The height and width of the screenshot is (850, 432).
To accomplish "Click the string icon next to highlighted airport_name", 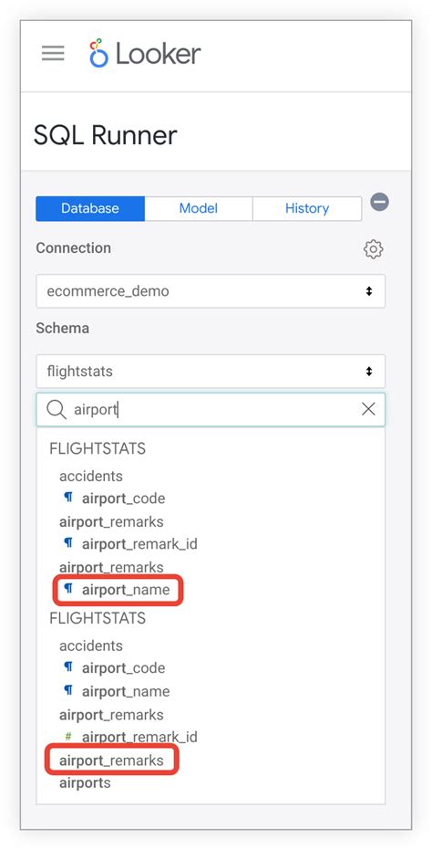I will [x=68, y=589].
